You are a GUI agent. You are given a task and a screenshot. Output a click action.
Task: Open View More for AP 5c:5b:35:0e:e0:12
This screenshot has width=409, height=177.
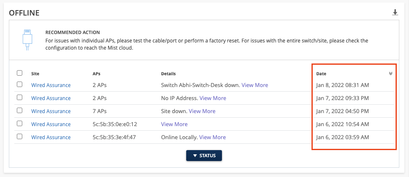click(x=174, y=124)
